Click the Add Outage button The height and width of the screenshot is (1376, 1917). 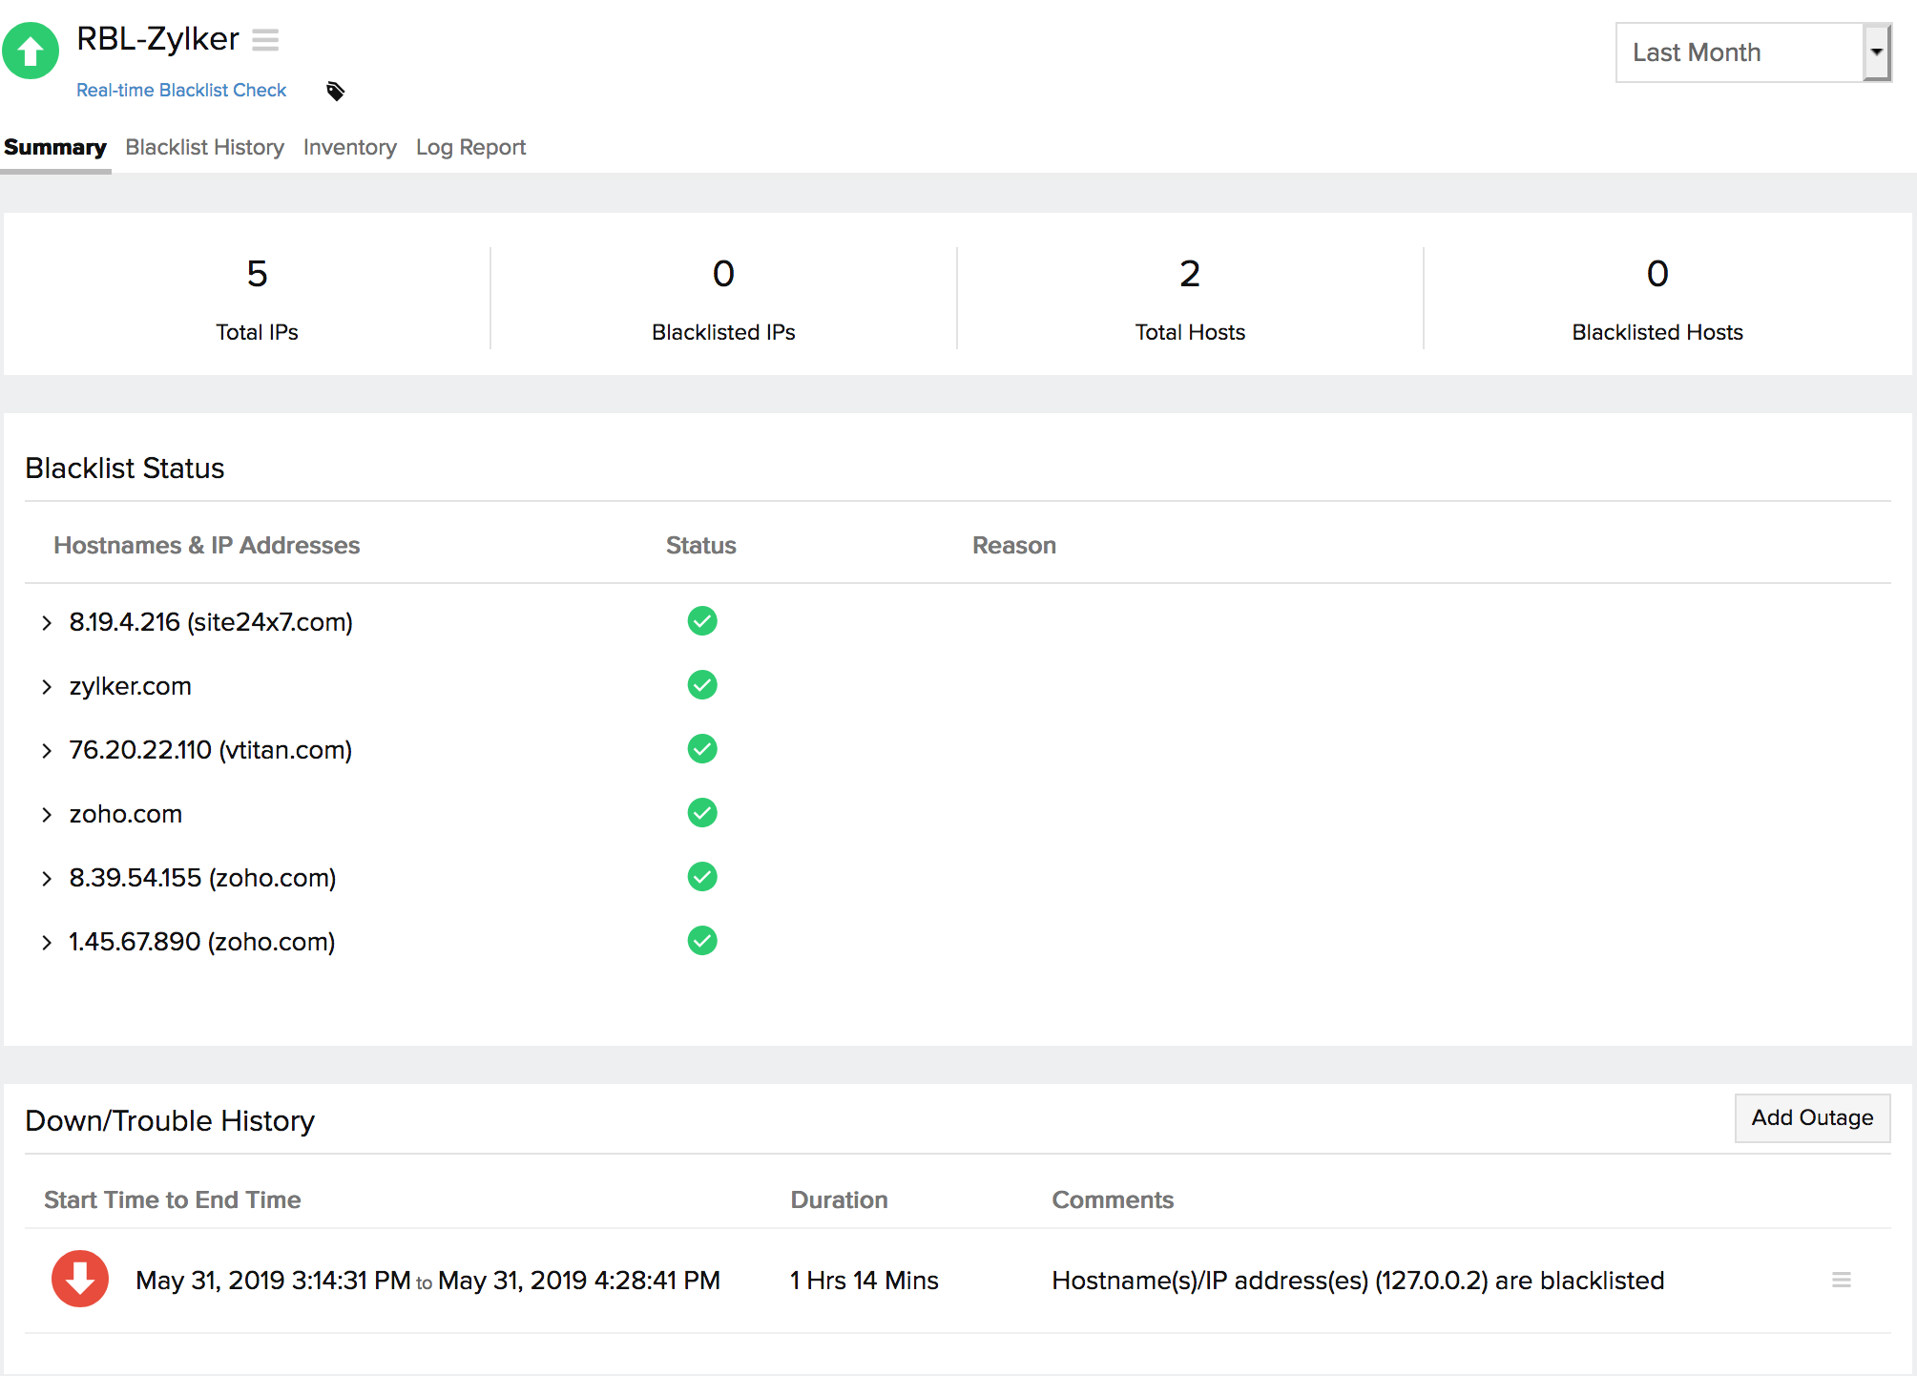click(x=1812, y=1117)
